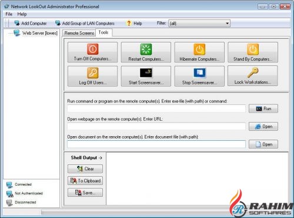Click the Save... shell output button

85,193
